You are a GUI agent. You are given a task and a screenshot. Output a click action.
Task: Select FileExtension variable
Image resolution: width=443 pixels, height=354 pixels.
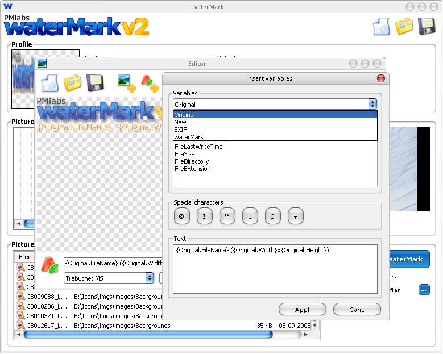(192, 169)
